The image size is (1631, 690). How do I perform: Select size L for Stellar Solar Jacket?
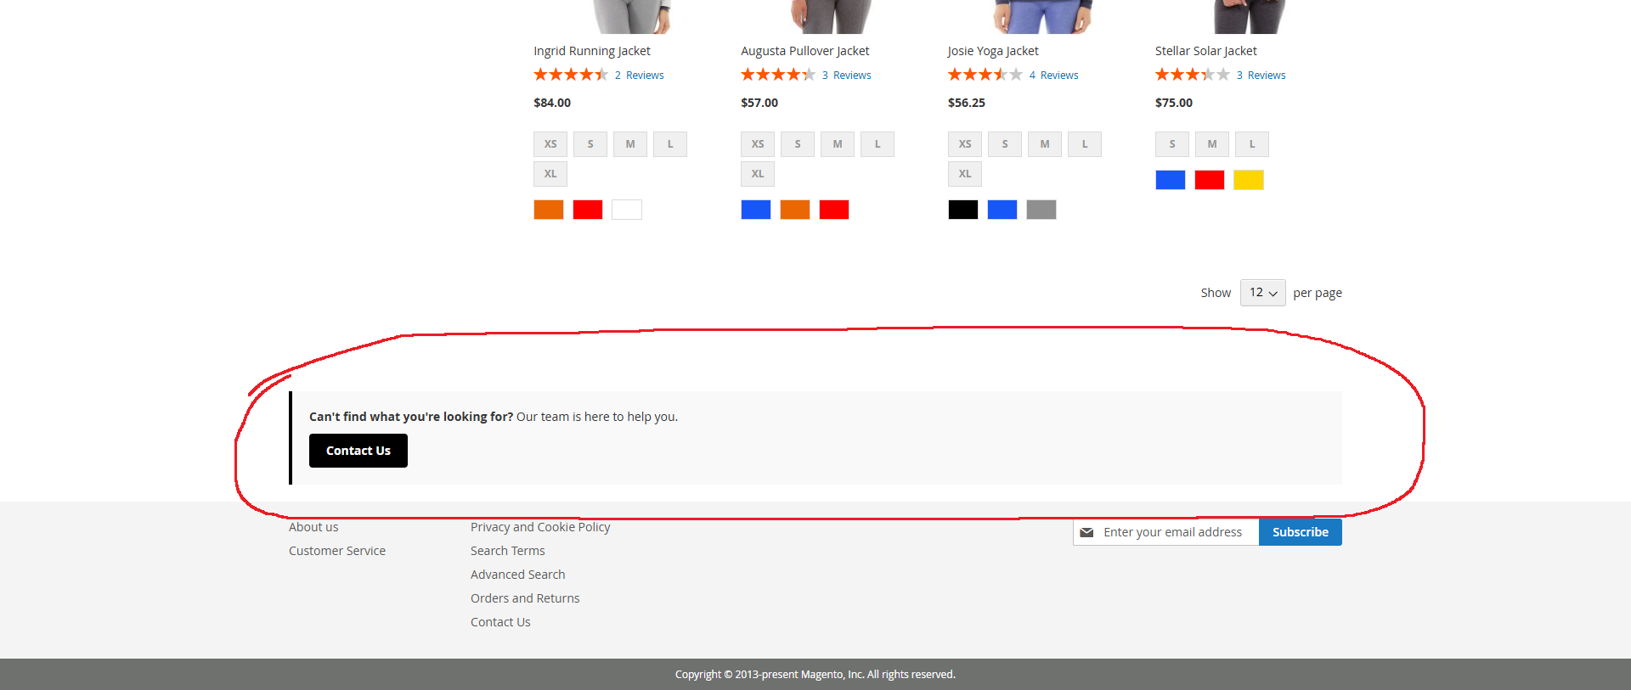pyautogui.click(x=1251, y=144)
